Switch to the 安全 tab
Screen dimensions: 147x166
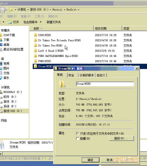point(73,75)
